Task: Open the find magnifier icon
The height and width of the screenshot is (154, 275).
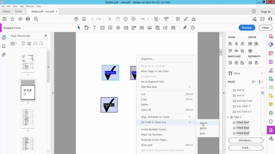Action: (36, 19)
